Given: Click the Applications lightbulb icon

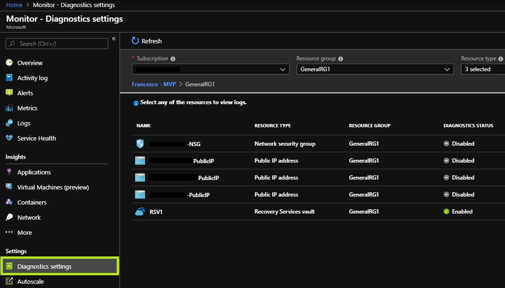Looking at the screenshot, I should point(9,172).
